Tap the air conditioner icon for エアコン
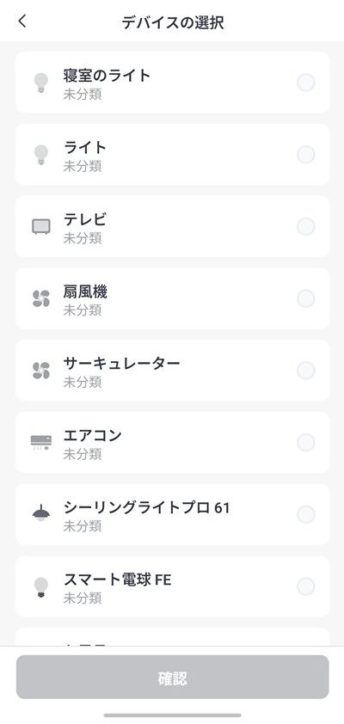Screen dimensions: 344x724 tap(41, 442)
